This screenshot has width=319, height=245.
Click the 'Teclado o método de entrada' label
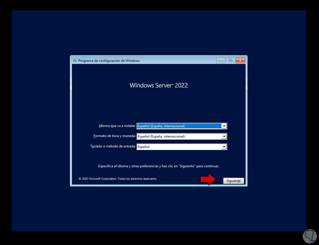click(113, 146)
